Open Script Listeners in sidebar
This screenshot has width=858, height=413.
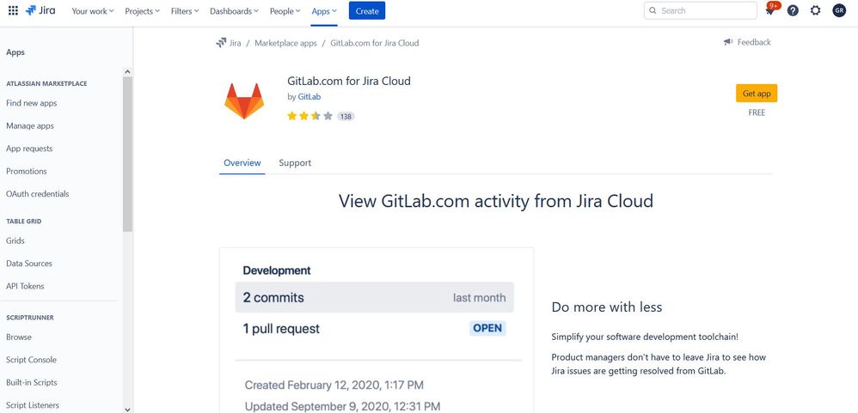[x=33, y=405]
